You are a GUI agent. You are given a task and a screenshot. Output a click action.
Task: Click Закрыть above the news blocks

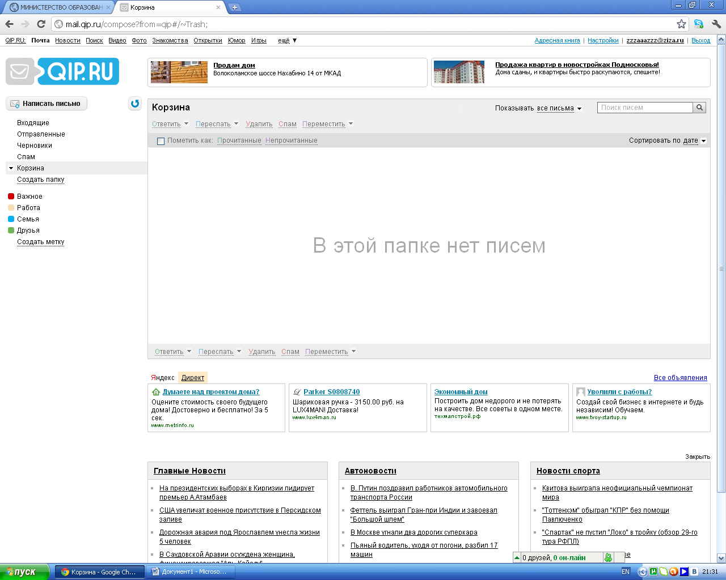pyautogui.click(x=698, y=457)
